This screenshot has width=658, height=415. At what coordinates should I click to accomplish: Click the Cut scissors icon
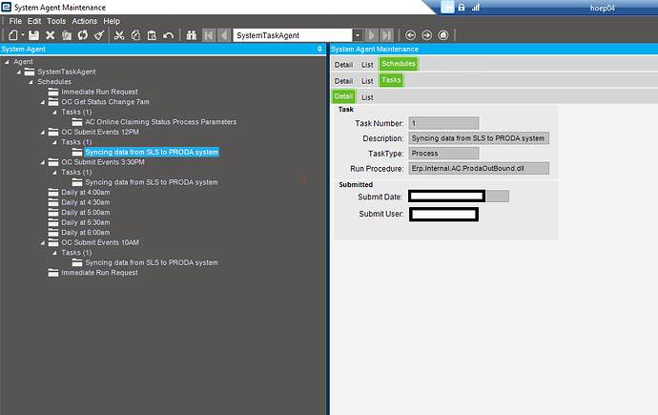[119, 35]
